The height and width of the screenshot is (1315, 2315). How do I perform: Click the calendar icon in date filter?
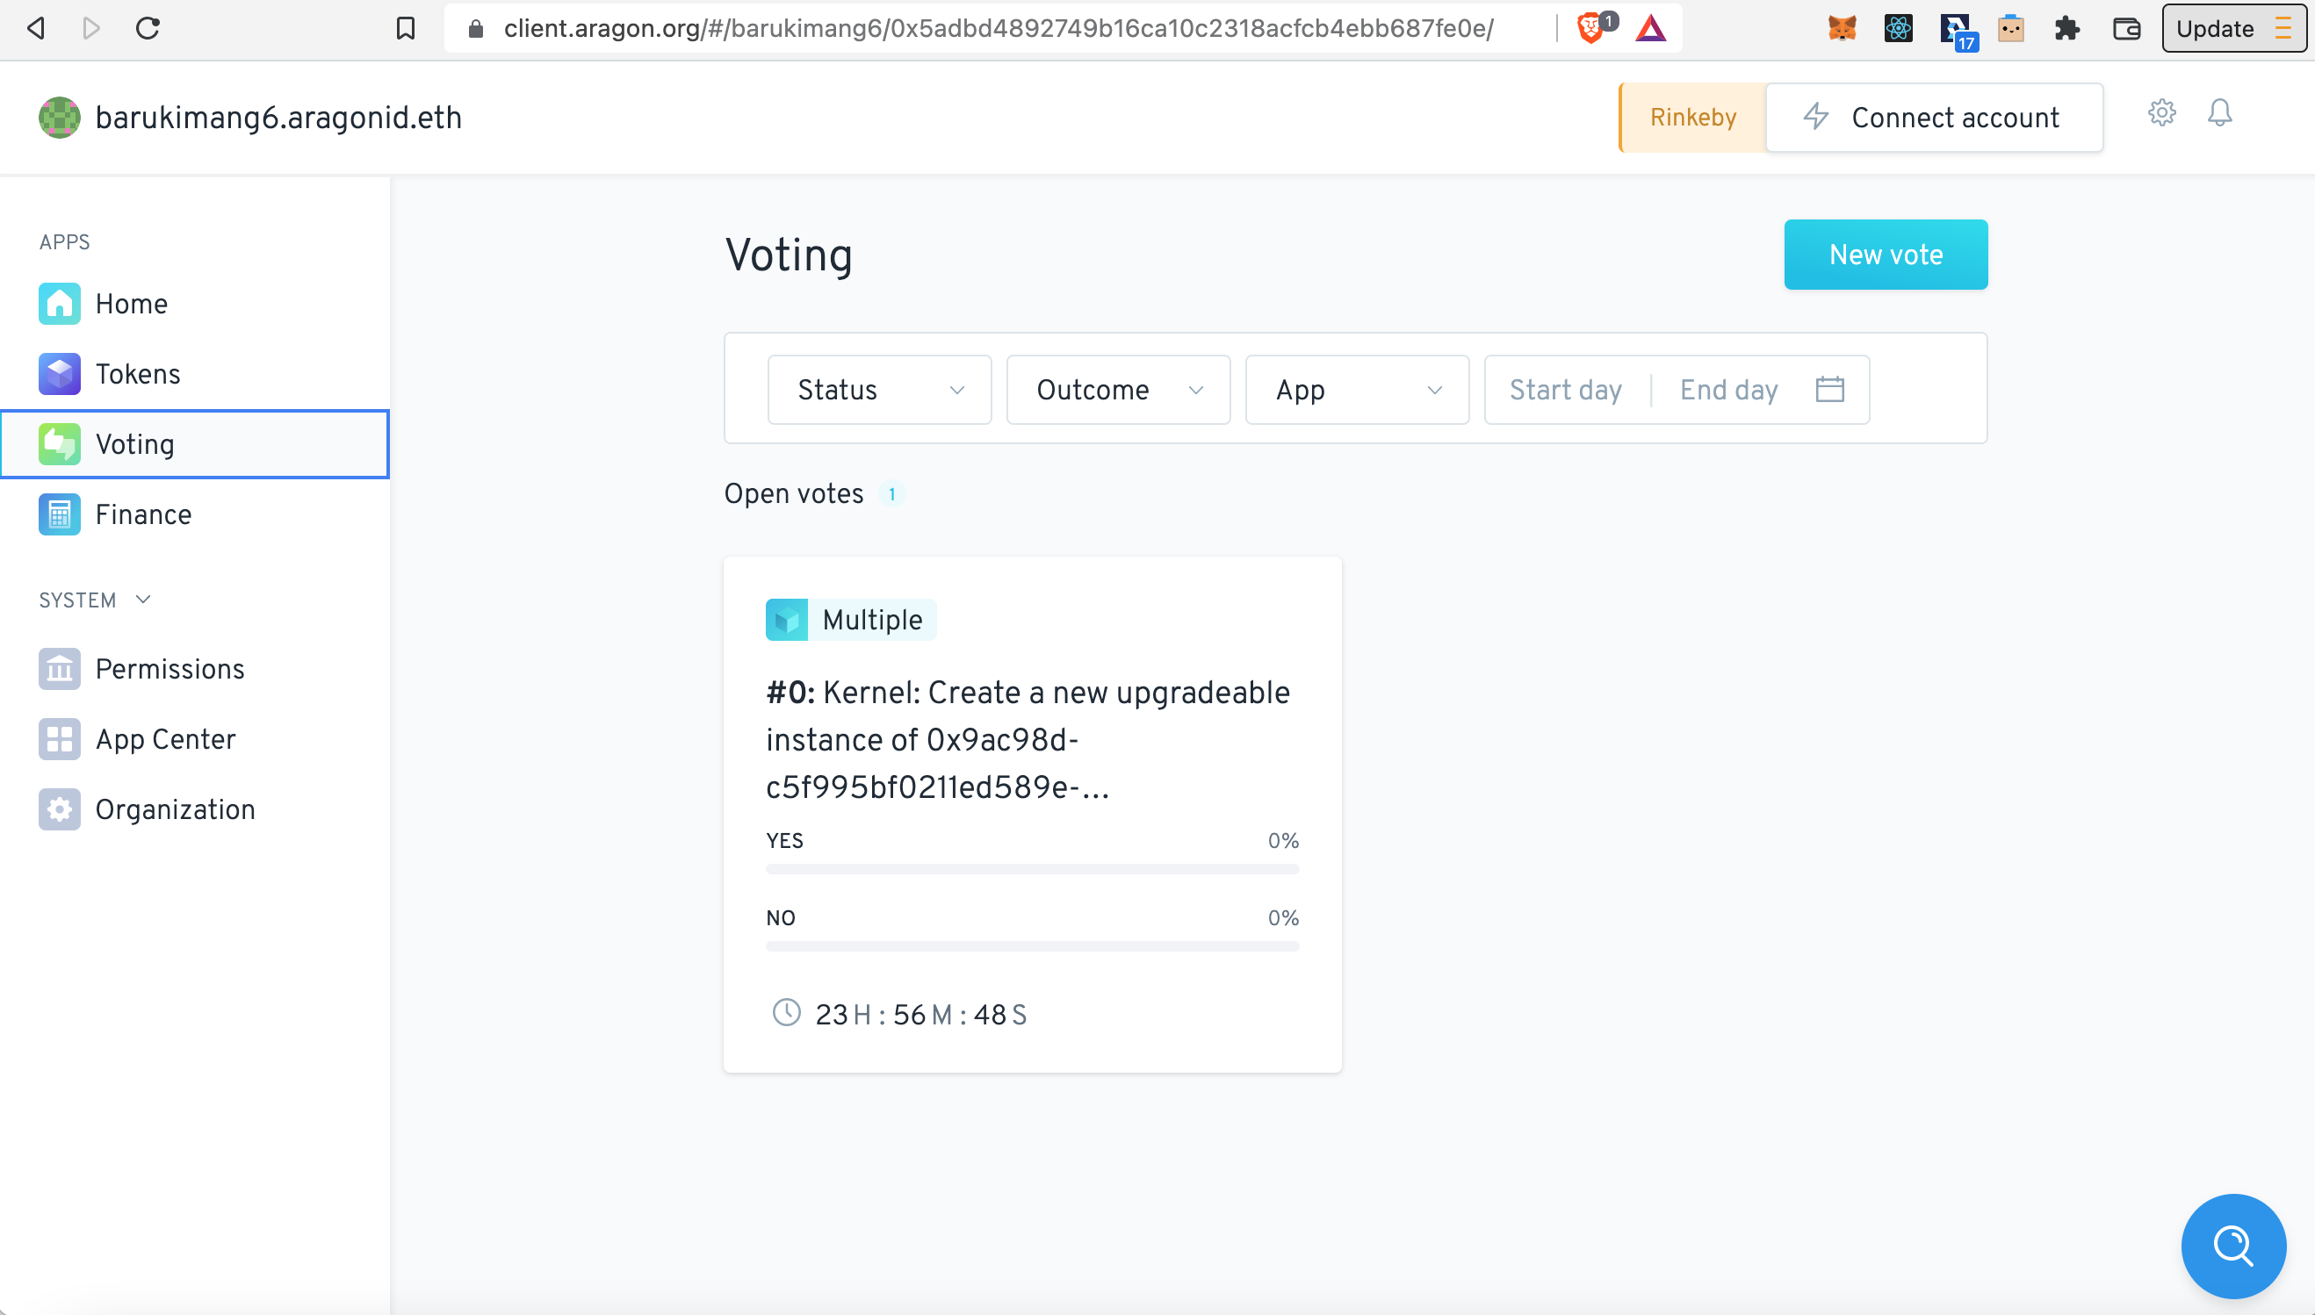(x=1828, y=389)
